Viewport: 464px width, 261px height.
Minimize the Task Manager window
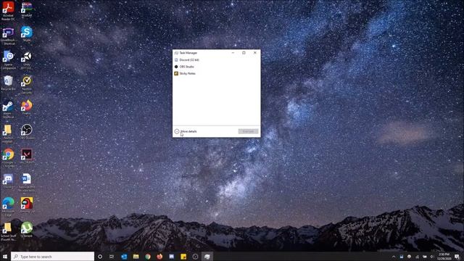pyautogui.click(x=233, y=53)
